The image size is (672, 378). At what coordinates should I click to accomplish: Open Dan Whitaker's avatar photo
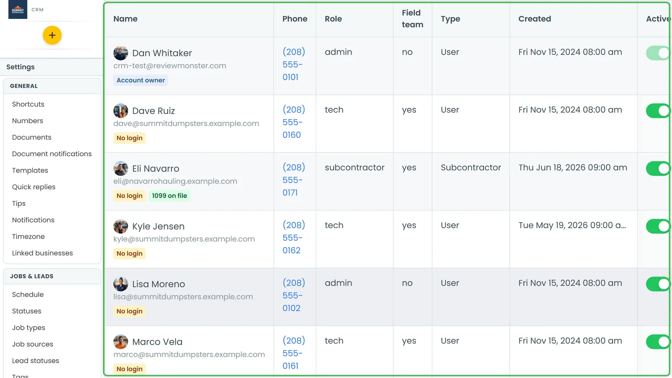click(x=121, y=53)
